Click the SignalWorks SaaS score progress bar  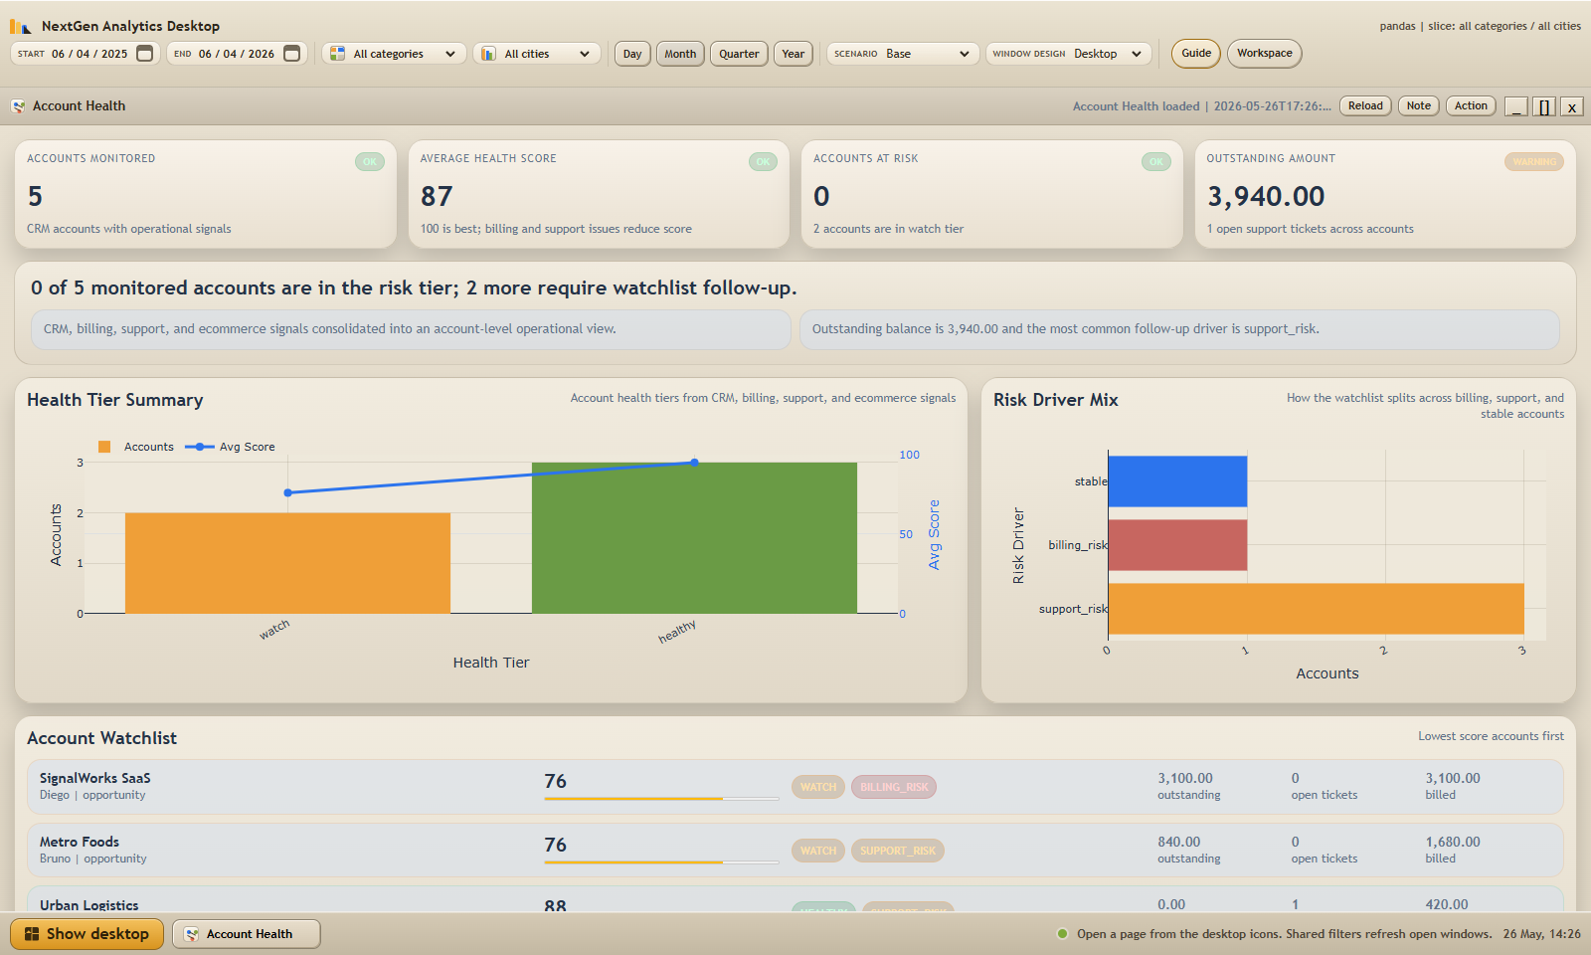[x=661, y=798]
